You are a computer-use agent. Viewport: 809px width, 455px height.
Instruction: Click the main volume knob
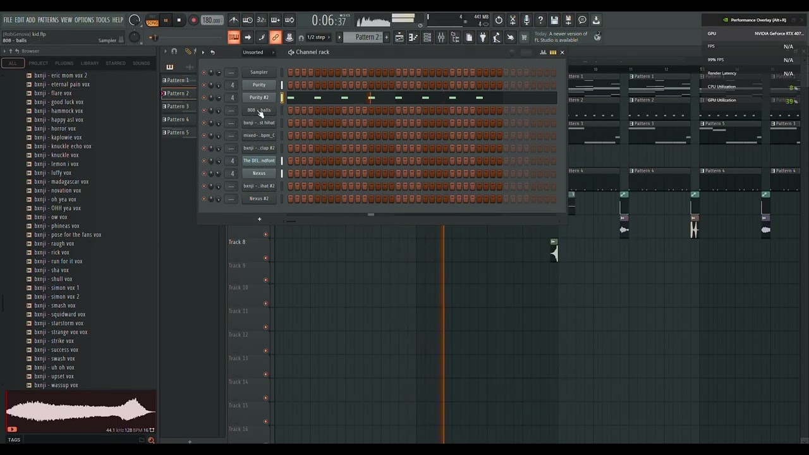(134, 20)
